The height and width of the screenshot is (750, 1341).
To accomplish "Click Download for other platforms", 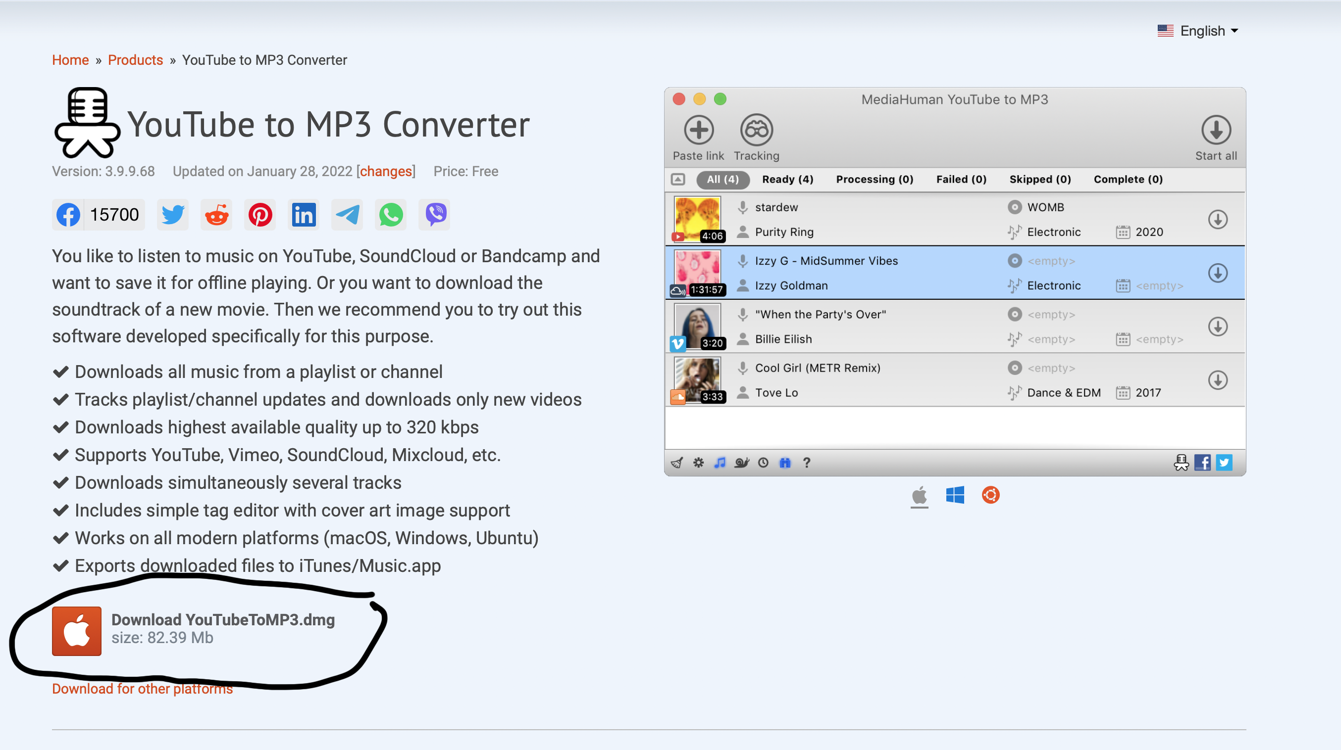I will click(142, 689).
